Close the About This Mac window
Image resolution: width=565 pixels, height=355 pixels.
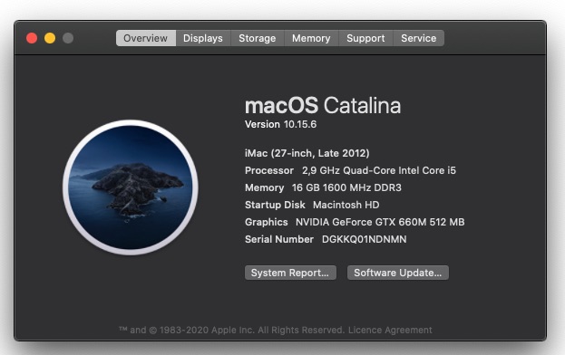(32, 38)
